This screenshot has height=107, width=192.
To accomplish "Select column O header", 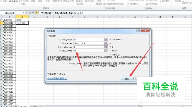I will [x=185, y=17].
